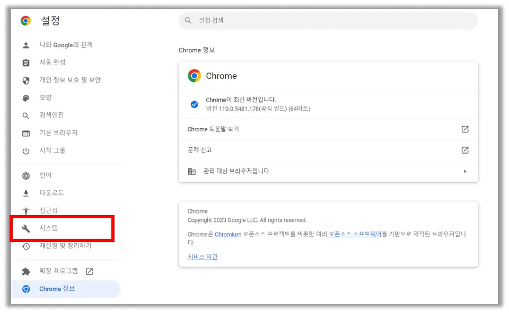Click 관리 대상 브라우저입니다 row
Image resolution: width=509 pixels, height=312 pixels.
(x=328, y=171)
